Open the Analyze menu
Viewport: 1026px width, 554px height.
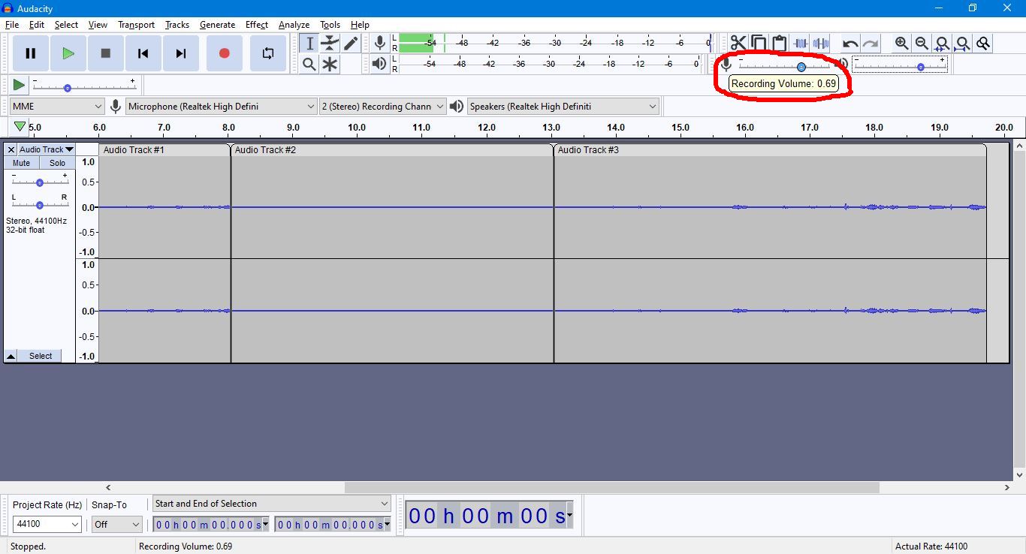[x=294, y=25]
